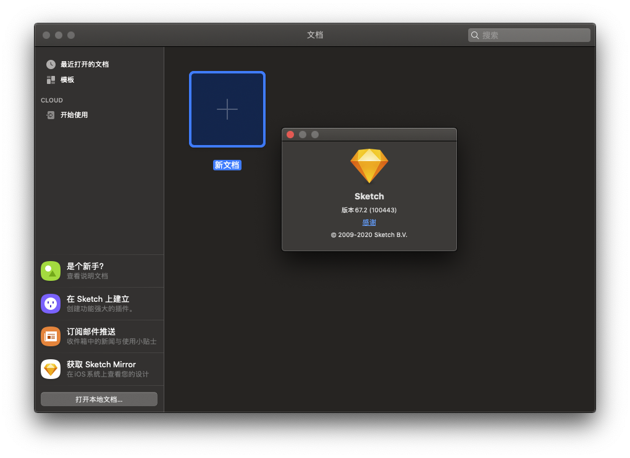
Task: Click the plus icon on the new document tile
Action: pos(227,109)
